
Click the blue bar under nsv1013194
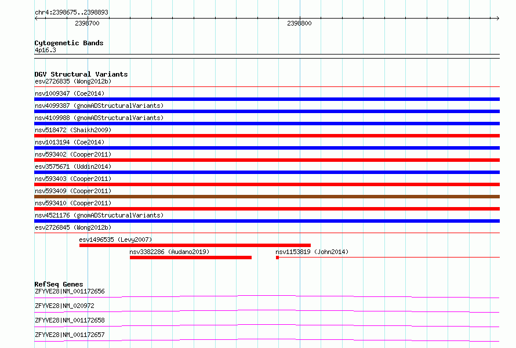click(267, 148)
